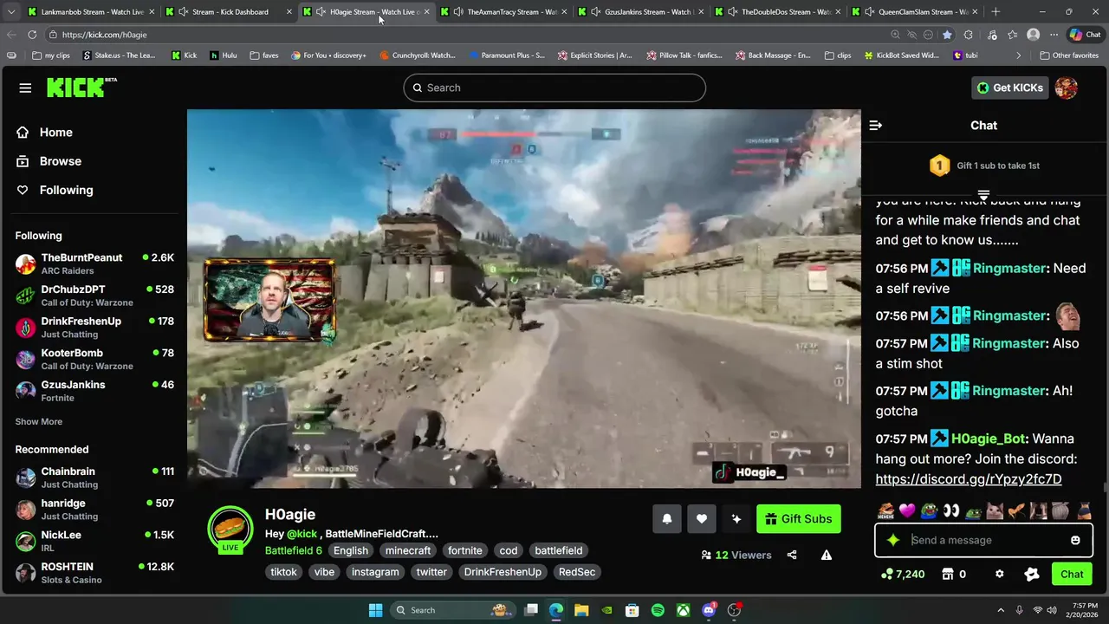Viewport: 1109px width, 624px height.
Task: Collapse the chat panel
Action: (876, 126)
